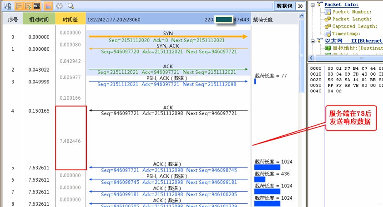The width and height of the screenshot is (383, 207).
Task: Click the 时间差 column header
Action: [71, 19]
